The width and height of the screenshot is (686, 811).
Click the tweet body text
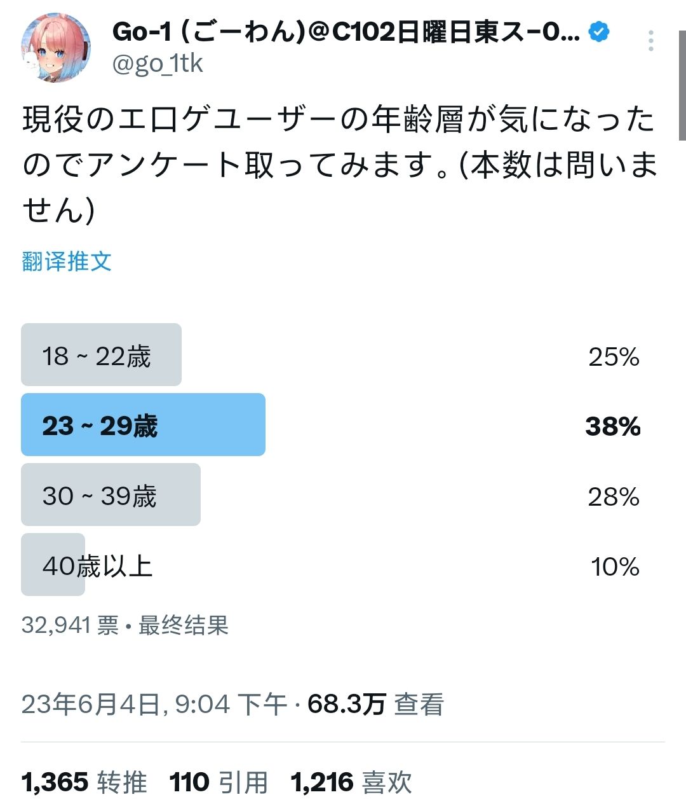pyautogui.click(x=337, y=159)
